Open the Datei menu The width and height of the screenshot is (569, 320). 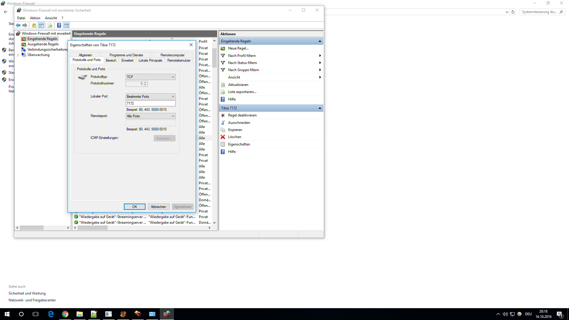click(21, 18)
